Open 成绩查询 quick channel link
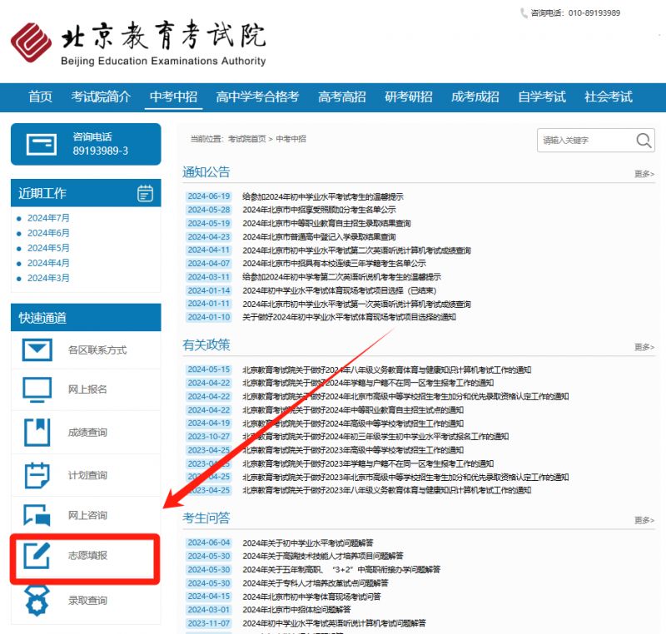This screenshot has height=634, width=666. 87,433
